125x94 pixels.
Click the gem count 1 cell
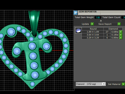[107, 35]
